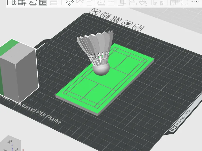Select the Cut tool in toolbar
Screen dimensions: 202x151
tap(111, 3)
